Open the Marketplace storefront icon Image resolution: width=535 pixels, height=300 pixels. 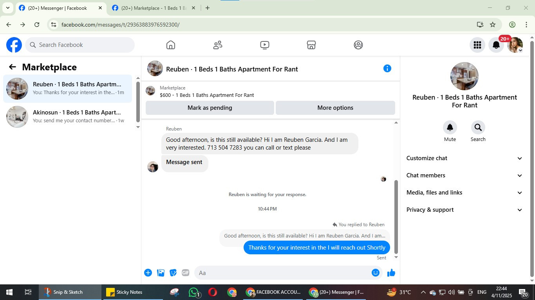[311, 45]
